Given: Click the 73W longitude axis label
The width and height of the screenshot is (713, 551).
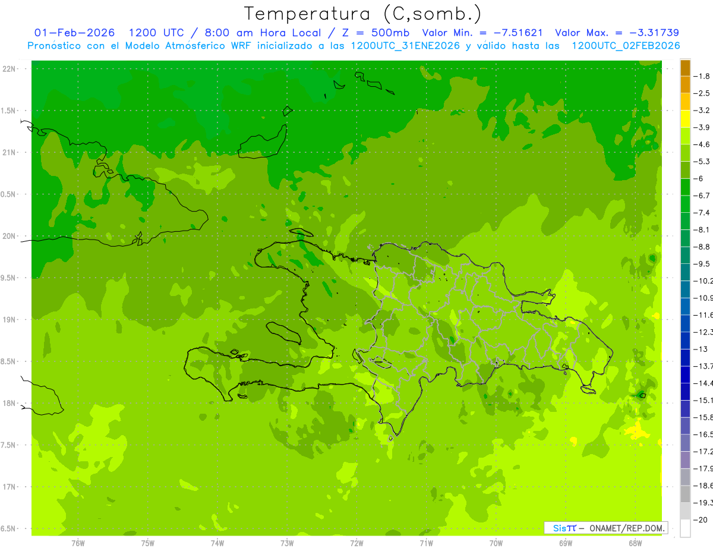Looking at the screenshot, I should (287, 543).
